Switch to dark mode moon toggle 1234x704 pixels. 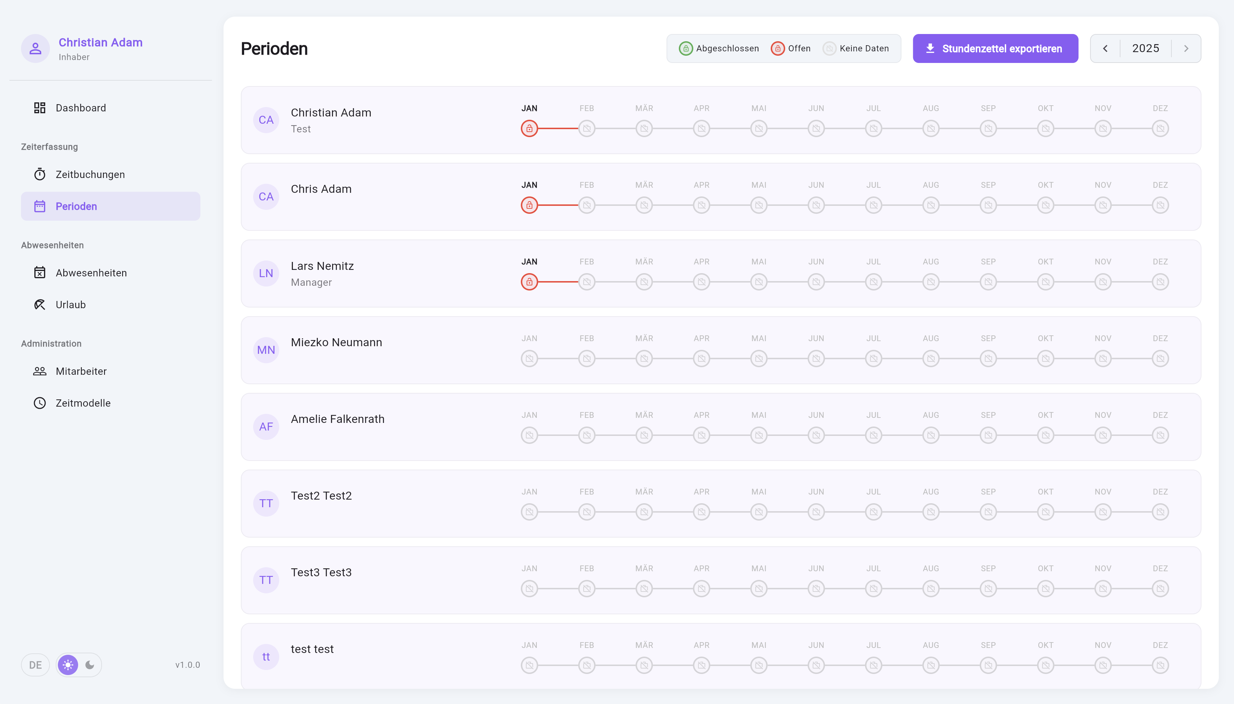pyautogui.click(x=90, y=665)
